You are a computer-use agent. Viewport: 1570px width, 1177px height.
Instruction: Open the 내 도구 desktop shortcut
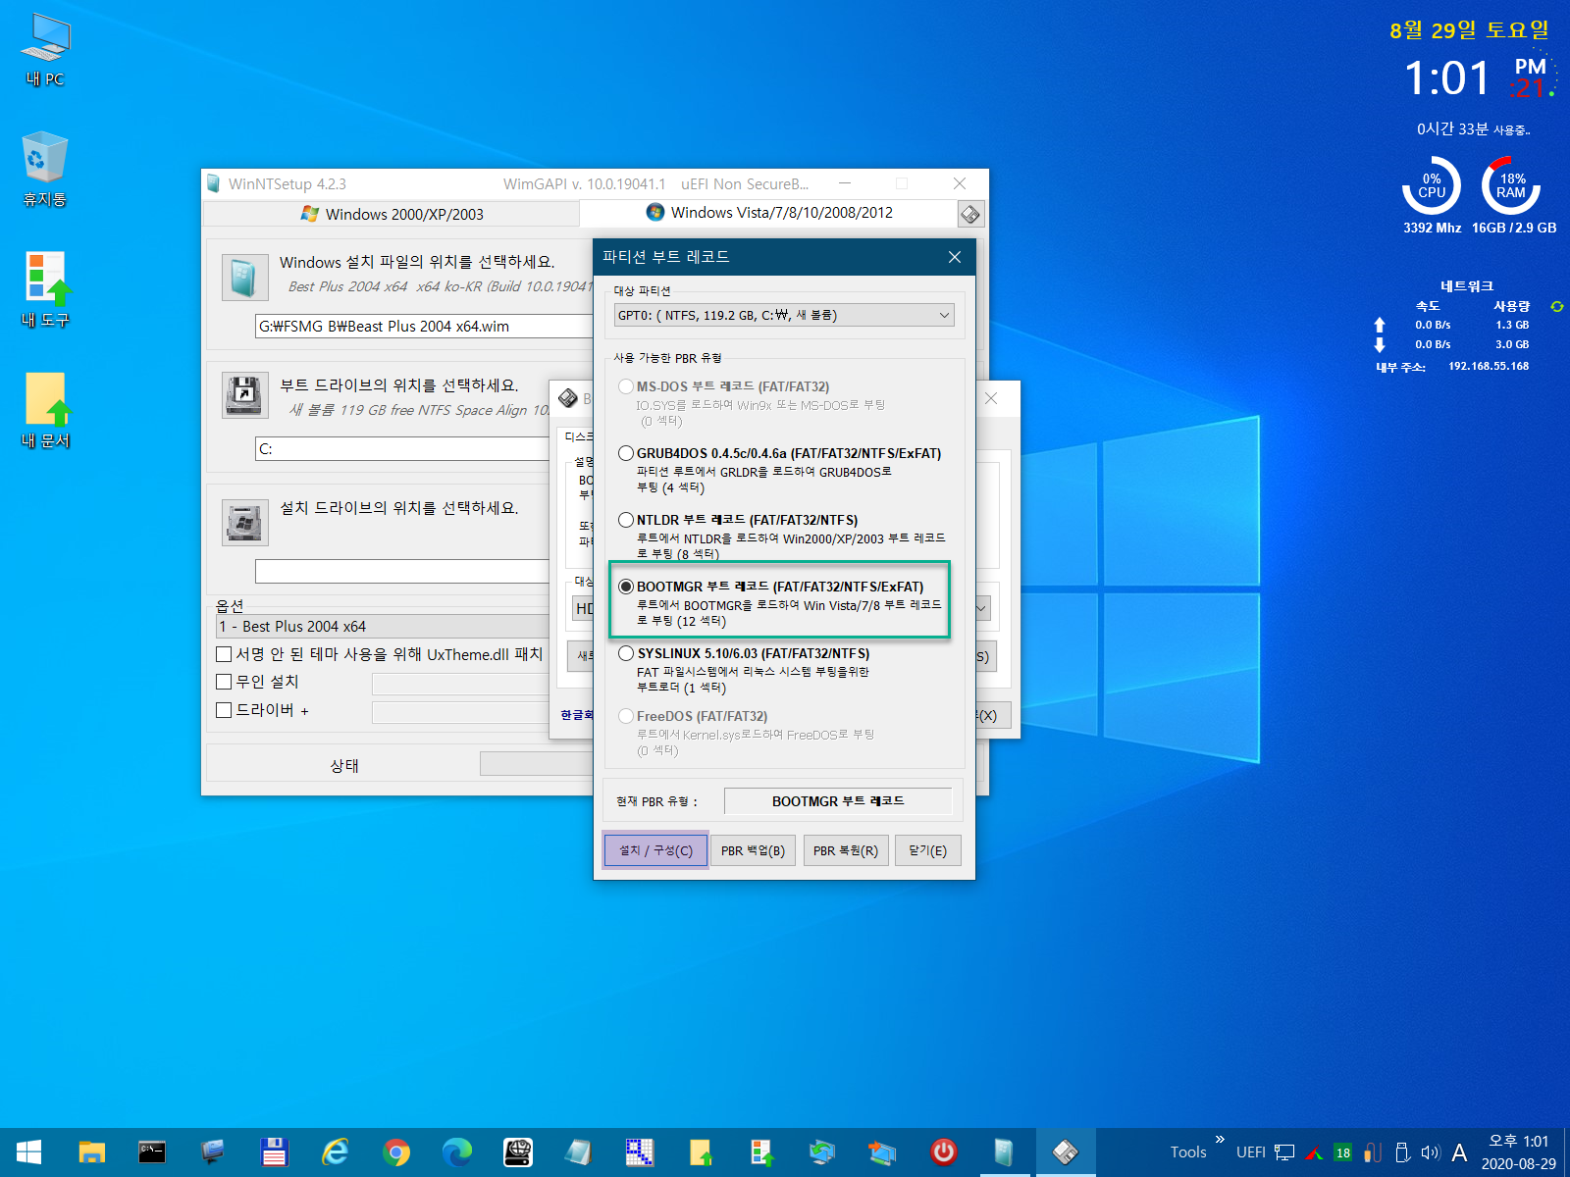tap(45, 289)
